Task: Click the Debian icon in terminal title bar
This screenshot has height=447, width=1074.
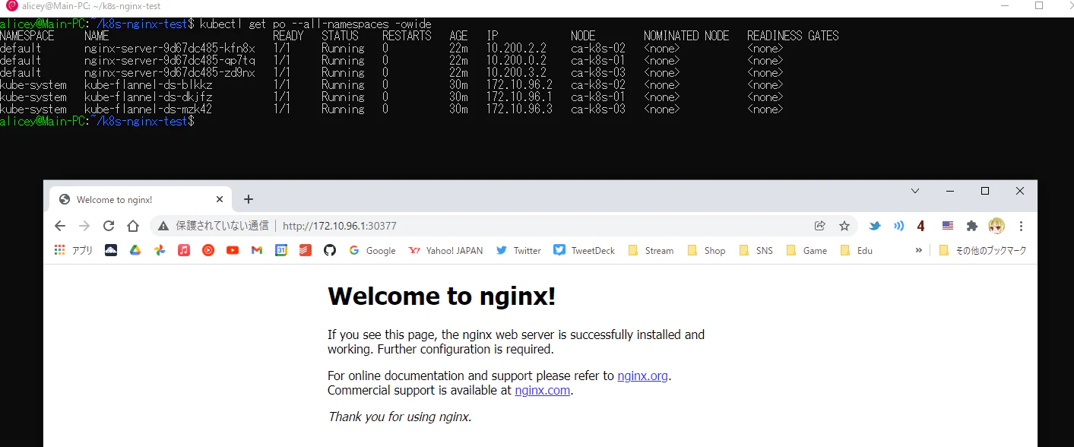Action: [x=11, y=5]
